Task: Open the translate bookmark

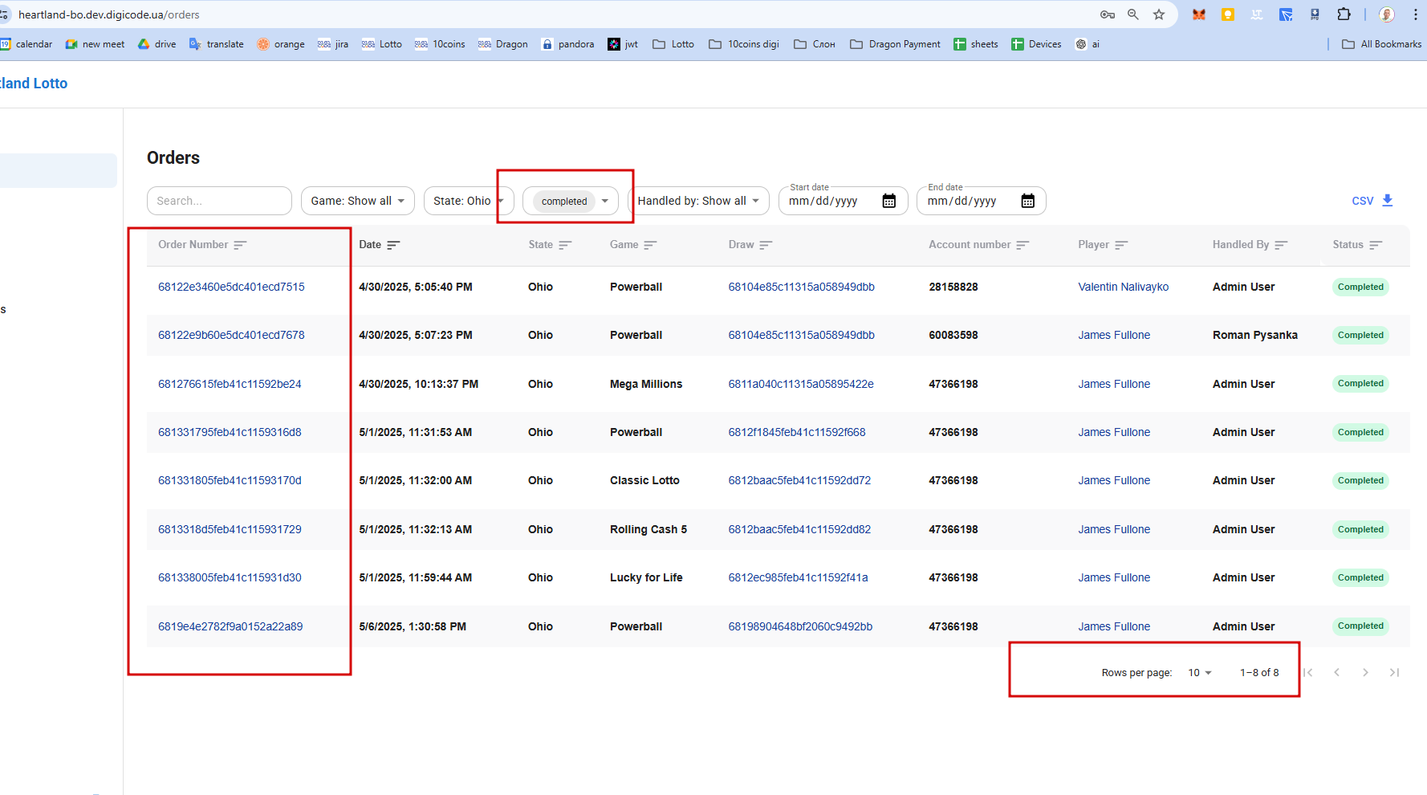Action: [217, 44]
